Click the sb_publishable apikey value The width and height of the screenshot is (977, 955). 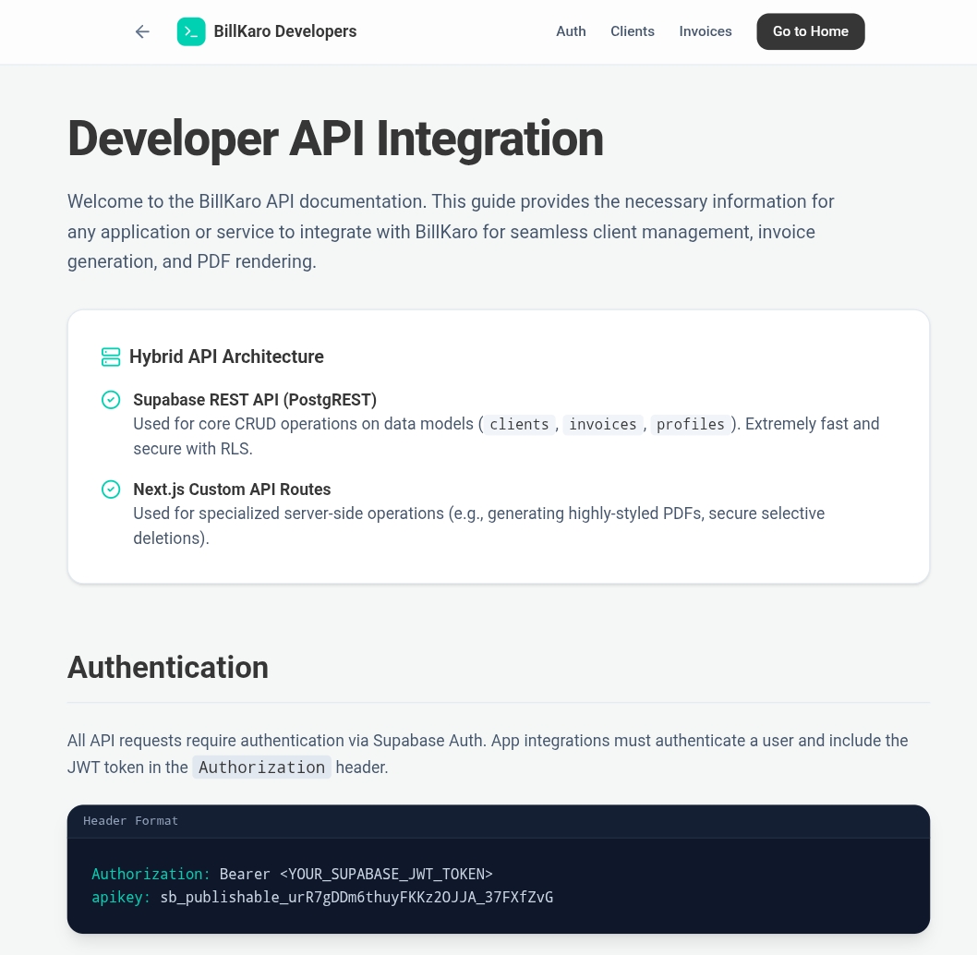click(x=356, y=897)
